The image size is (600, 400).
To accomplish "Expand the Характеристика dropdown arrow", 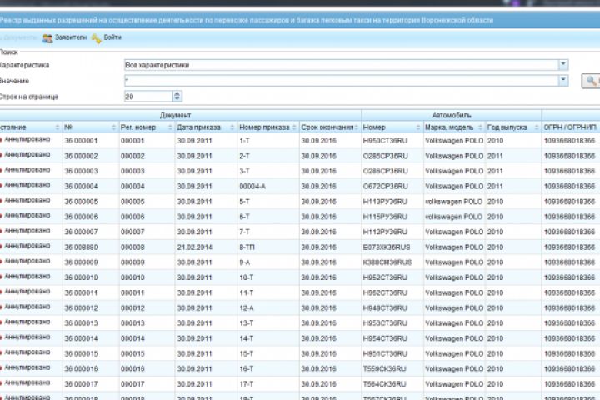I will pos(563,64).
